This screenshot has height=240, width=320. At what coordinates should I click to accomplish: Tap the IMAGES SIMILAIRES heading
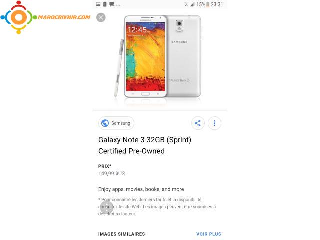pyautogui.click(x=122, y=234)
